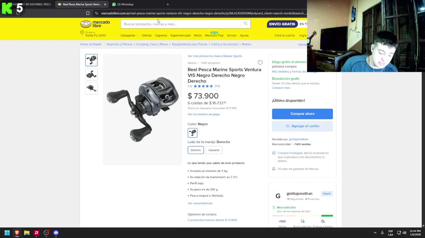Click the Compra Protegida shield icon

[274, 153]
